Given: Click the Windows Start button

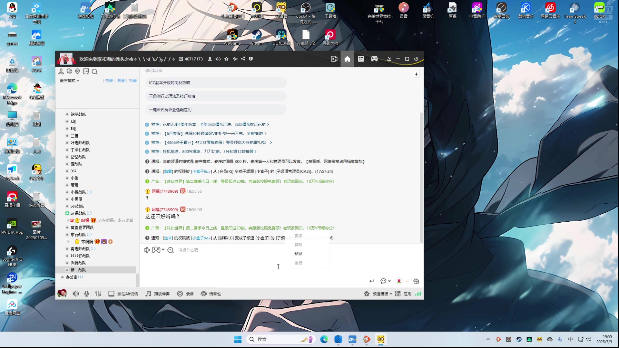Looking at the screenshot, I should click(238, 339).
